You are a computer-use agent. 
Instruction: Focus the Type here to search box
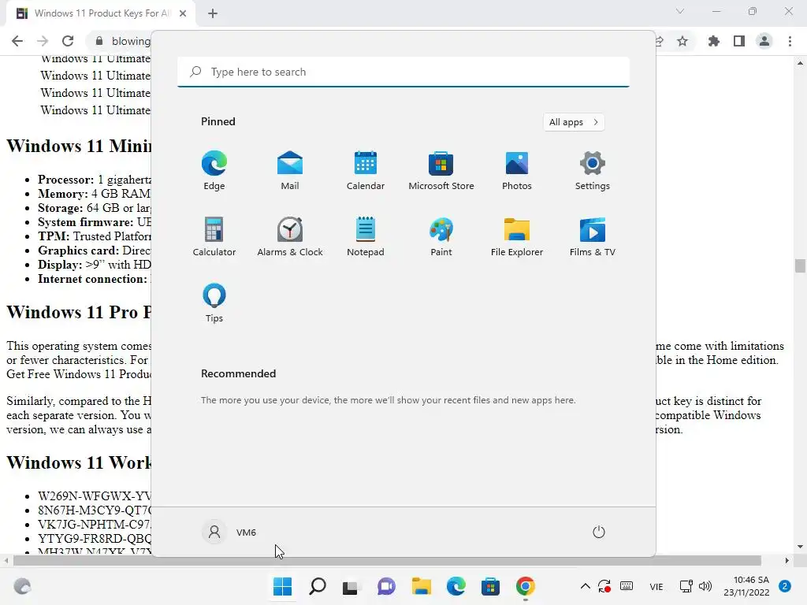tap(403, 72)
